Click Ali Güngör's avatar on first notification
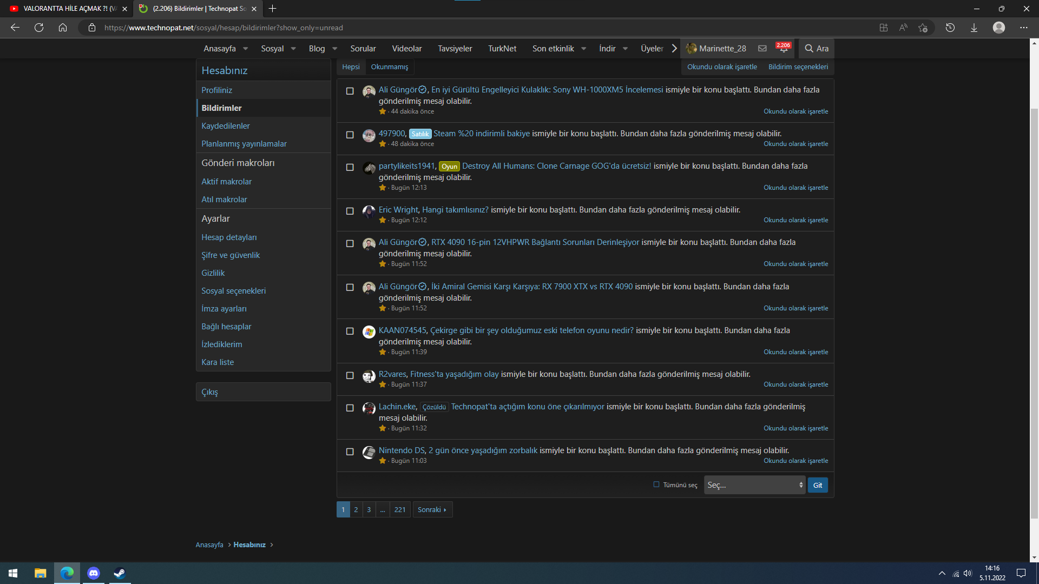Screen dimensions: 1039x584 (369, 91)
